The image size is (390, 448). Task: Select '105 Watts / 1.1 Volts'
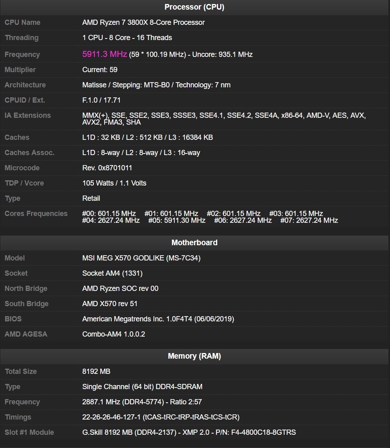pos(114,183)
